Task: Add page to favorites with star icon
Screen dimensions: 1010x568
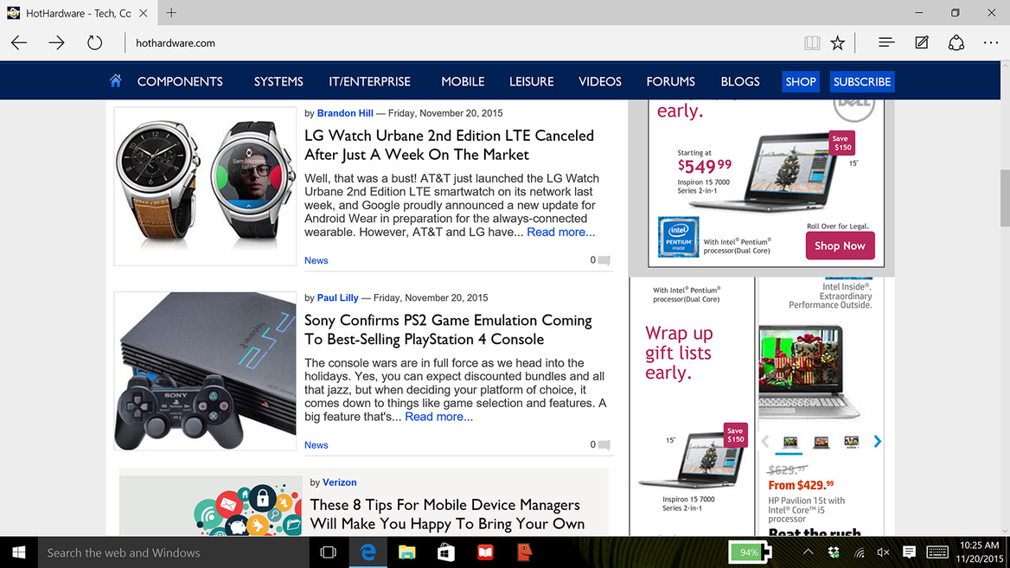Action: coord(837,43)
